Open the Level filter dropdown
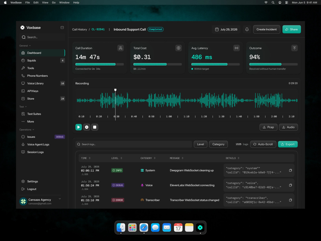Viewport: 321px width, 241px height. (x=200, y=144)
